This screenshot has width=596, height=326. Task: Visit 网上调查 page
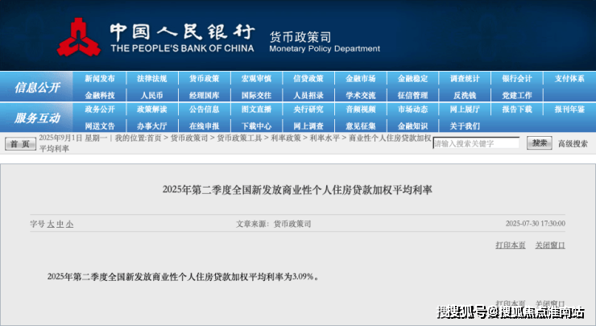(x=308, y=126)
